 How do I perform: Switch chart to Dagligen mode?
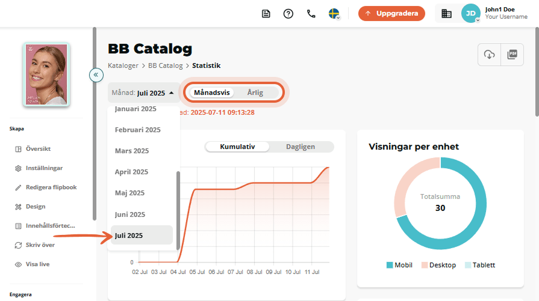301,147
